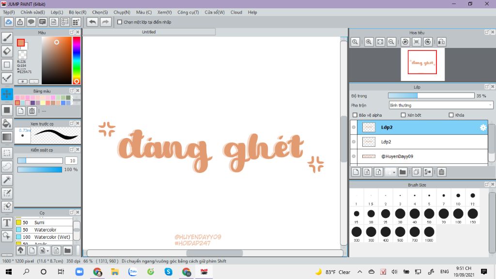Flip the canvas view in navigator

[x=442, y=42]
